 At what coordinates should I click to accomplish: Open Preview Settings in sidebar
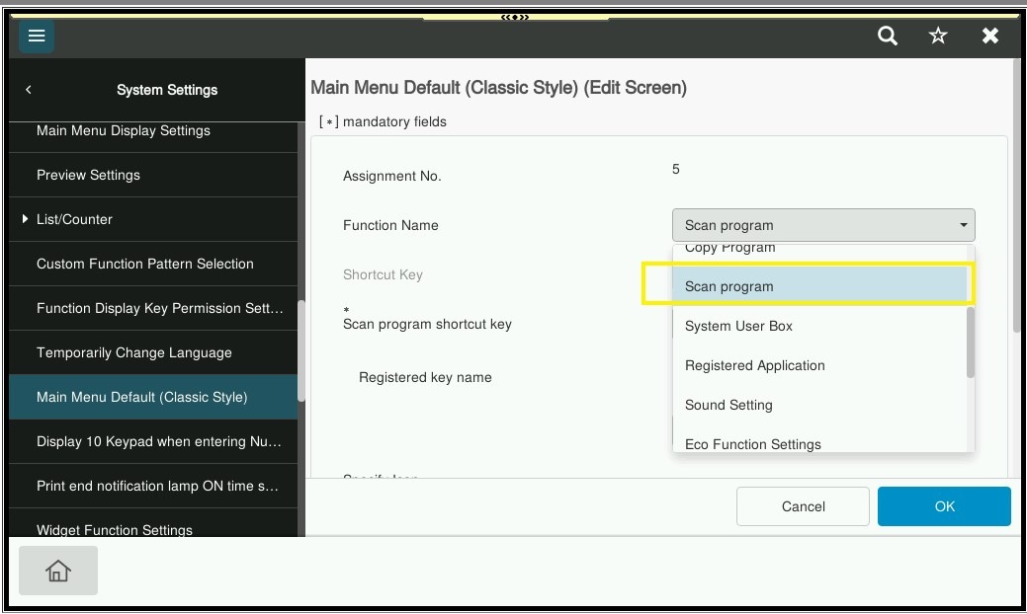tap(89, 175)
